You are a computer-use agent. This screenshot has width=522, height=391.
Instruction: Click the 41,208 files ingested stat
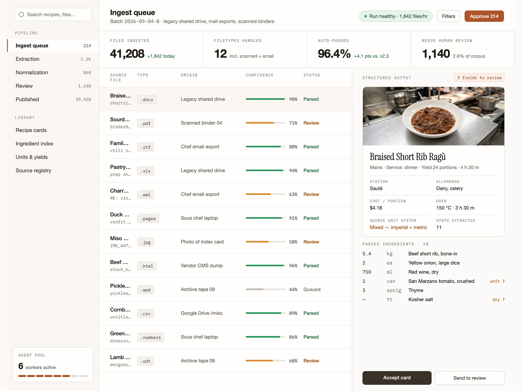pos(127,54)
